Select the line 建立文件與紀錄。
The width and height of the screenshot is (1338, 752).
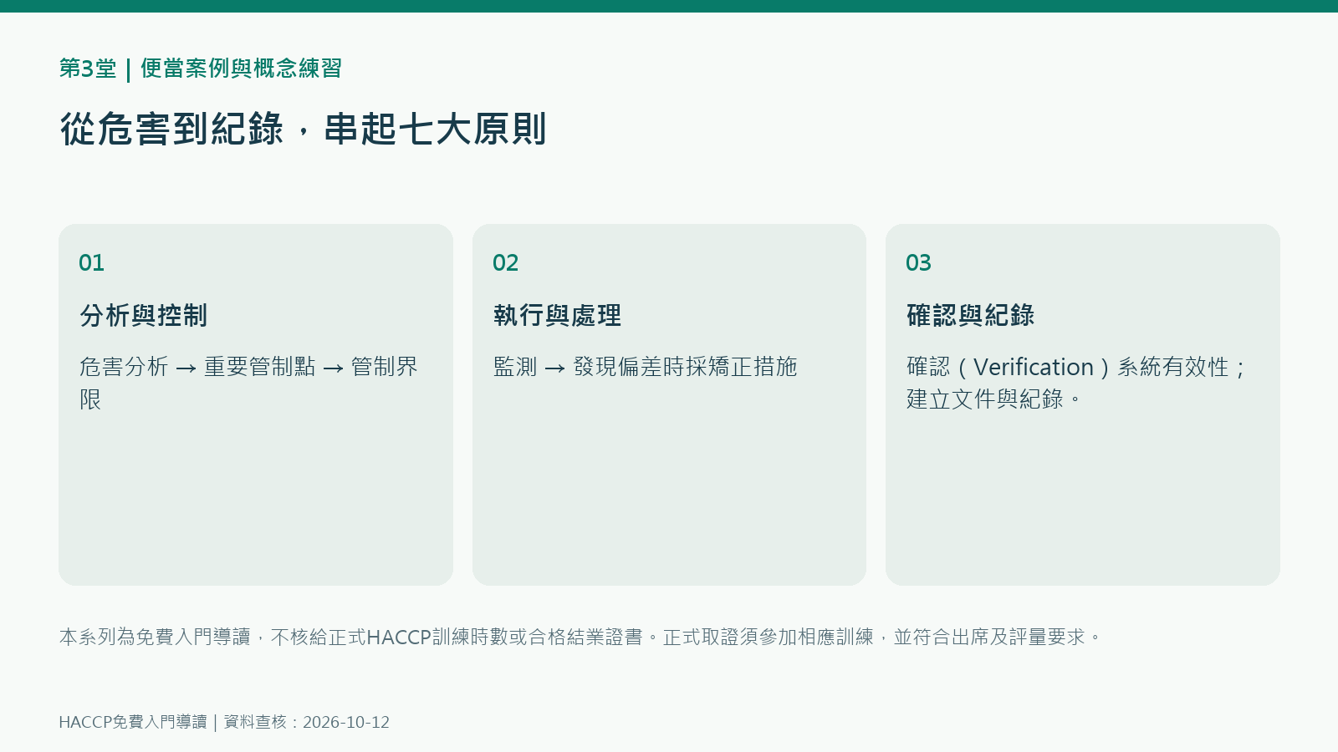[995, 399]
